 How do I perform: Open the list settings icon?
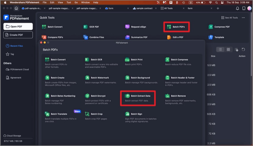click(x=236, y=50)
